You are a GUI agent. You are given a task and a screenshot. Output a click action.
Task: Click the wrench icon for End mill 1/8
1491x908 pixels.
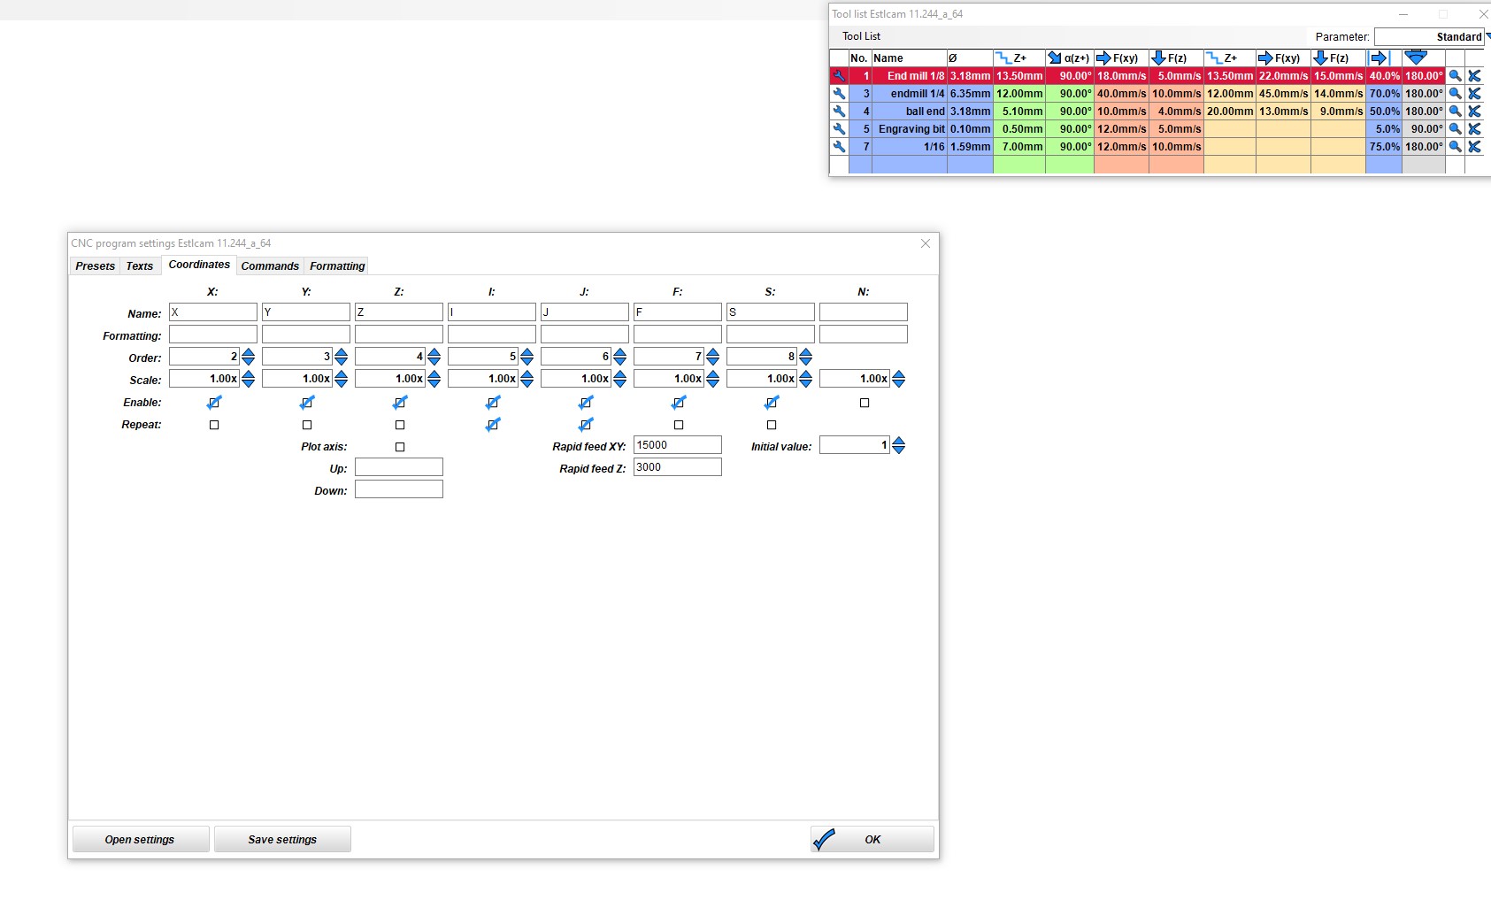click(839, 76)
